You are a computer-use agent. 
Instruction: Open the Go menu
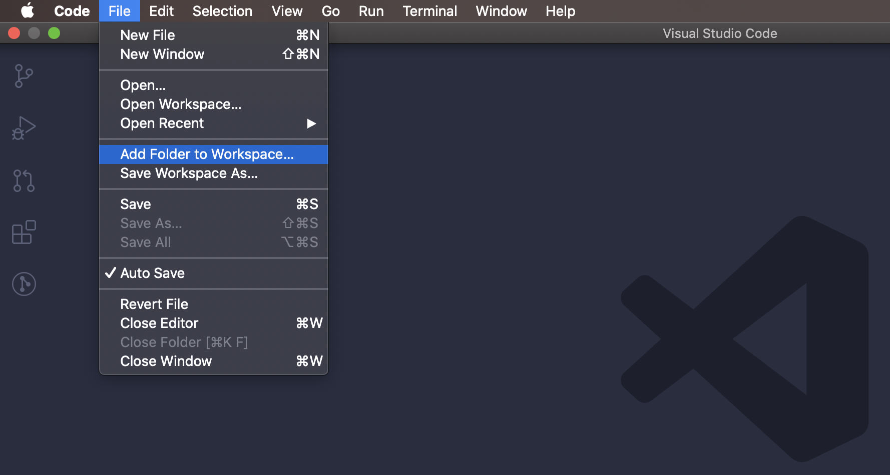click(330, 11)
